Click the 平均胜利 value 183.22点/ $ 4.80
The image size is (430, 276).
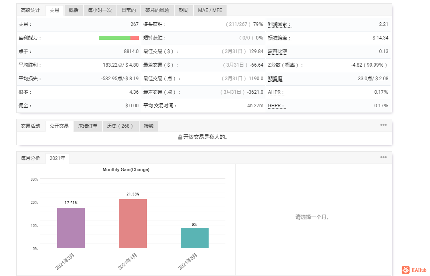tap(120, 65)
